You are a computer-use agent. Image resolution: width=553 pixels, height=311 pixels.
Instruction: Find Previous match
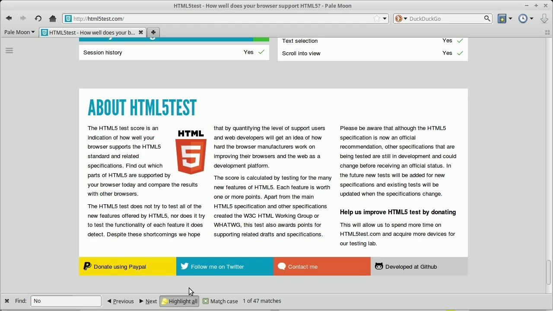[121, 301]
